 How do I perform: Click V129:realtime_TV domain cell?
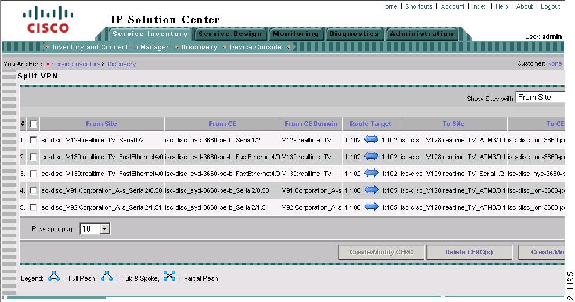[306, 140]
